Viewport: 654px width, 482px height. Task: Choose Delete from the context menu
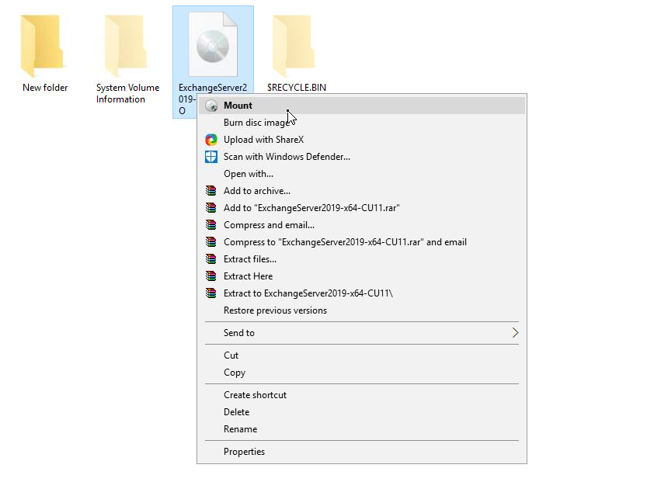(362, 412)
